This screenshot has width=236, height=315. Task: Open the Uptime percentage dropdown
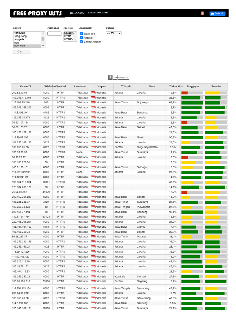pos(114,33)
